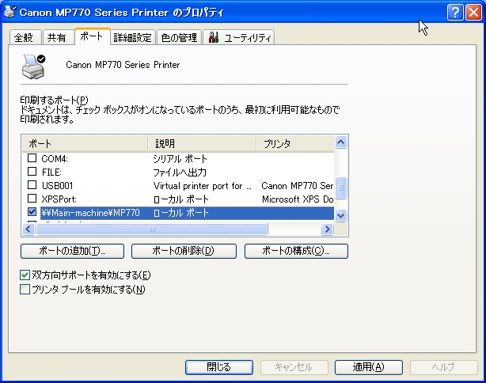Check the FILE: port checkbox
This screenshot has height=383, width=486.
coord(32,172)
